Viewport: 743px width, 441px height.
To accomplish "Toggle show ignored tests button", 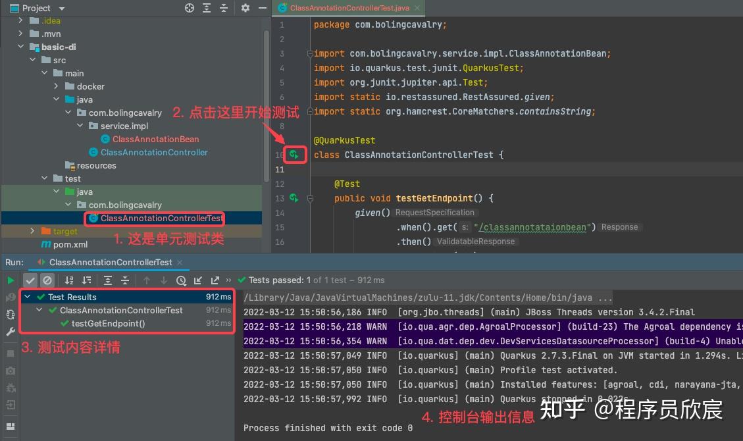I will point(47,280).
